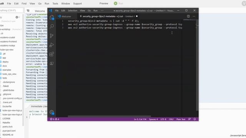The image size is (246, 138).
Task: Click the errors and warnings status indicator
Action: coord(55,119)
